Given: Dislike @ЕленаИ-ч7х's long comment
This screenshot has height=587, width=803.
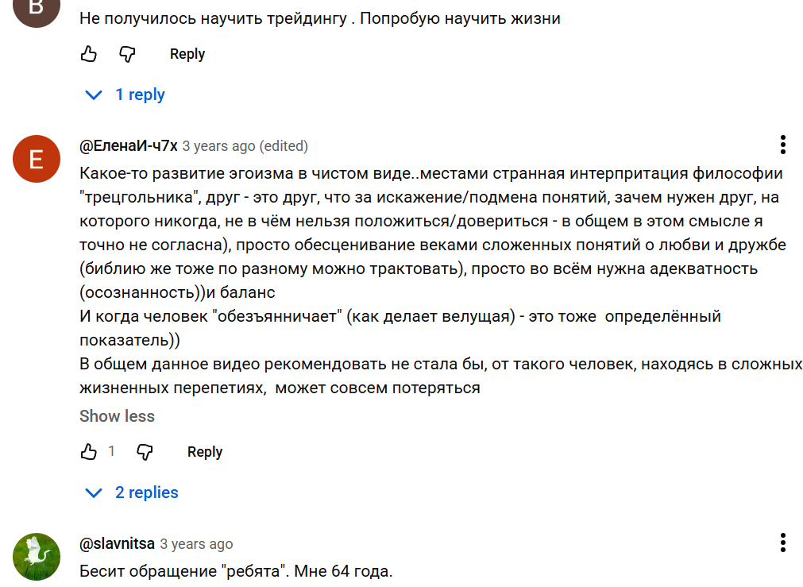Looking at the screenshot, I should click(x=144, y=451).
